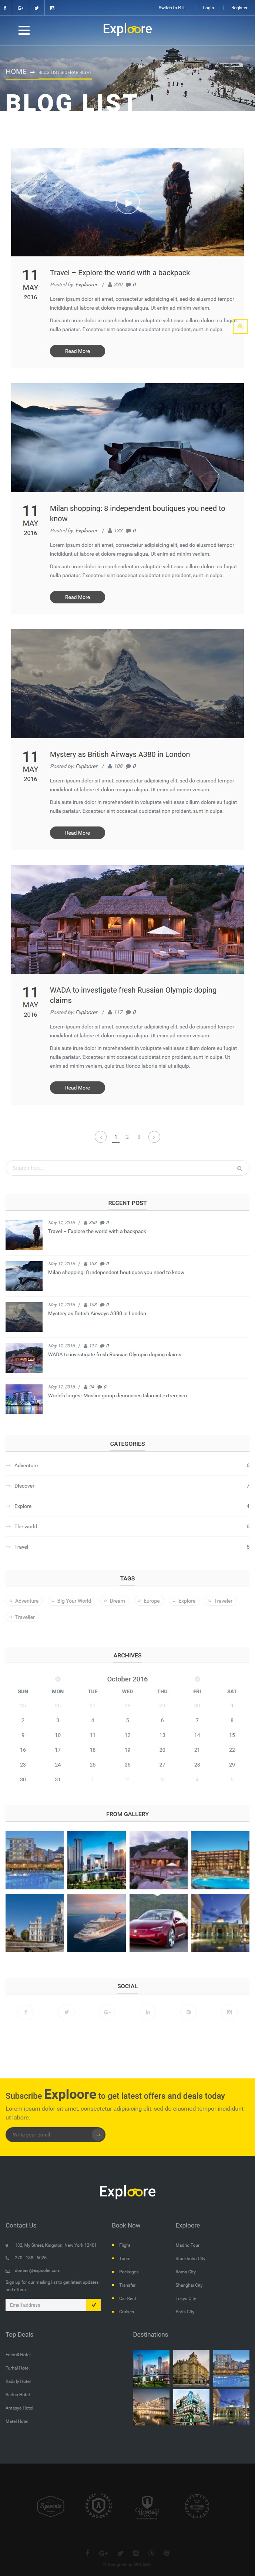This screenshot has width=255, height=2576.
Task: Click the Google Plus icon in Social widget
Action: pos(107,2012)
